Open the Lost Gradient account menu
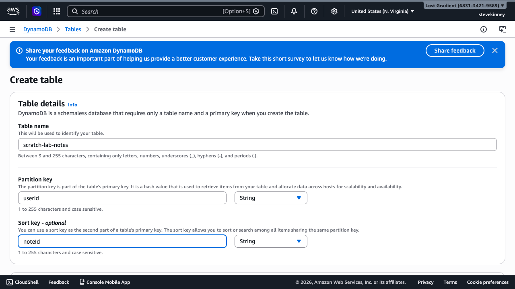Image resolution: width=515 pixels, height=289 pixels. [465, 6]
